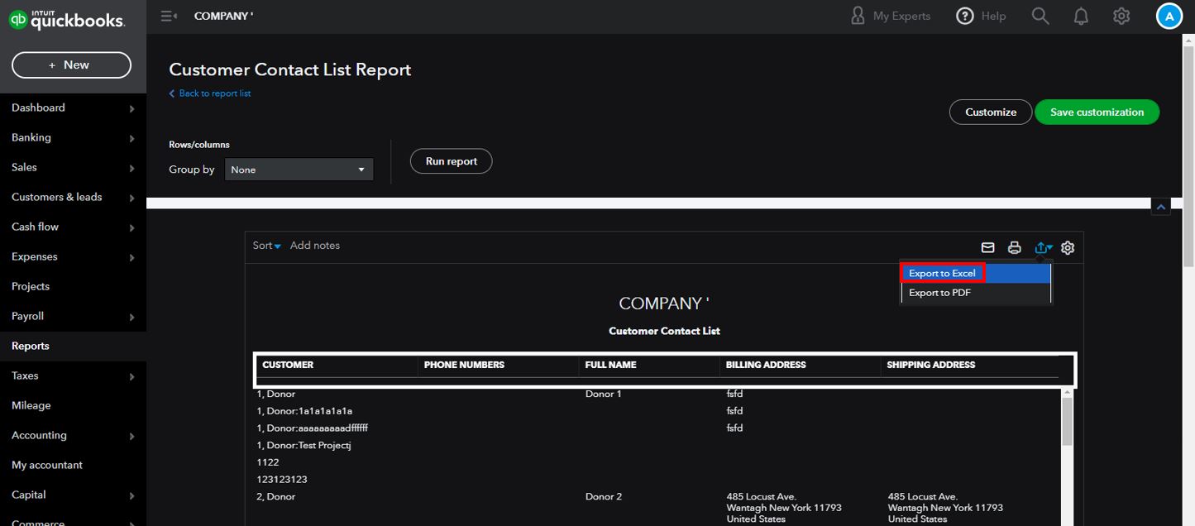Collapse the sidebar with hamburger icon
The image size is (1195, 526).
pyautogui.click(x=169, y=16)
